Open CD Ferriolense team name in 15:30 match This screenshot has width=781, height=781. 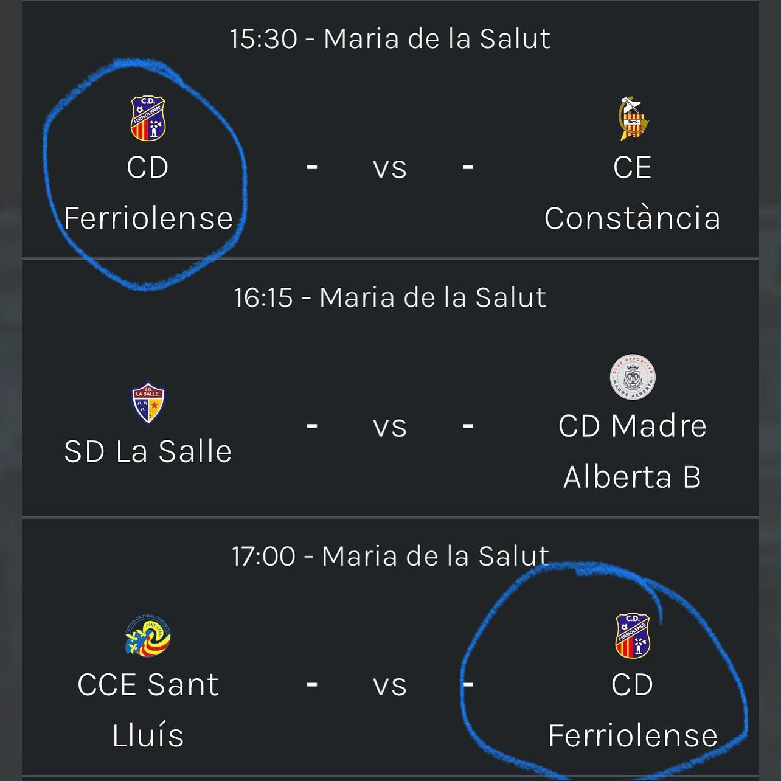pyautogui.click(x=148, y=193)
